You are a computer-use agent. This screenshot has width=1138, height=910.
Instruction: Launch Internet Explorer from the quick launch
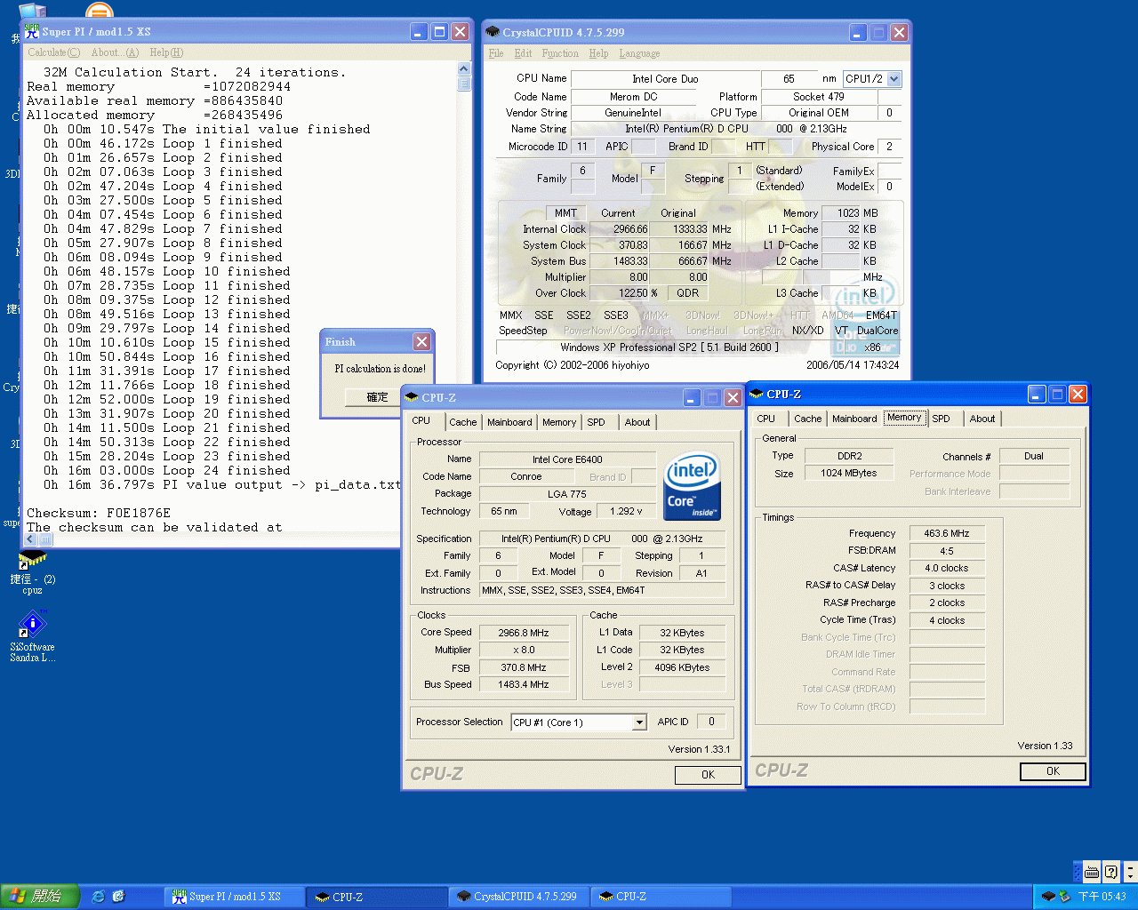click(99, 897)
